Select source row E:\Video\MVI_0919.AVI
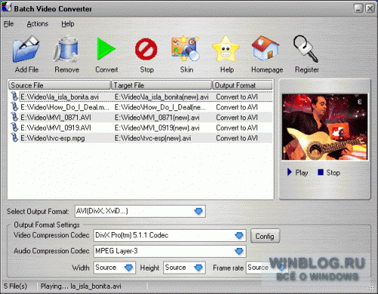378x294 pixels. point(56,128)
